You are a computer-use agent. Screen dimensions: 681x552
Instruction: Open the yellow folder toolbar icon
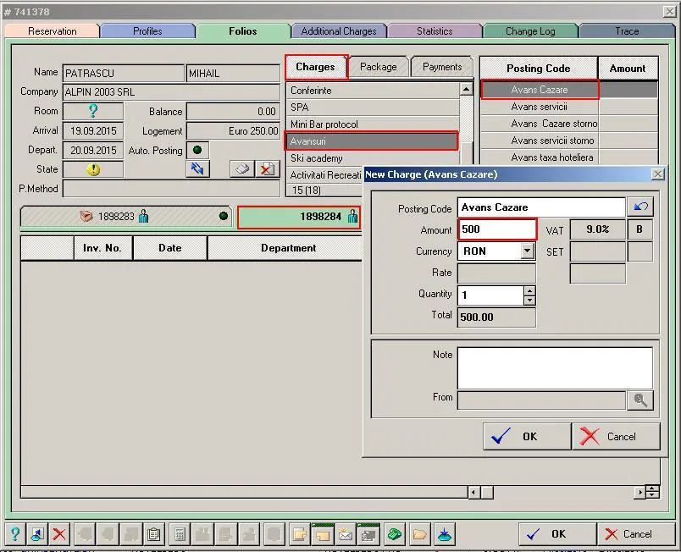tap(419, 533)
